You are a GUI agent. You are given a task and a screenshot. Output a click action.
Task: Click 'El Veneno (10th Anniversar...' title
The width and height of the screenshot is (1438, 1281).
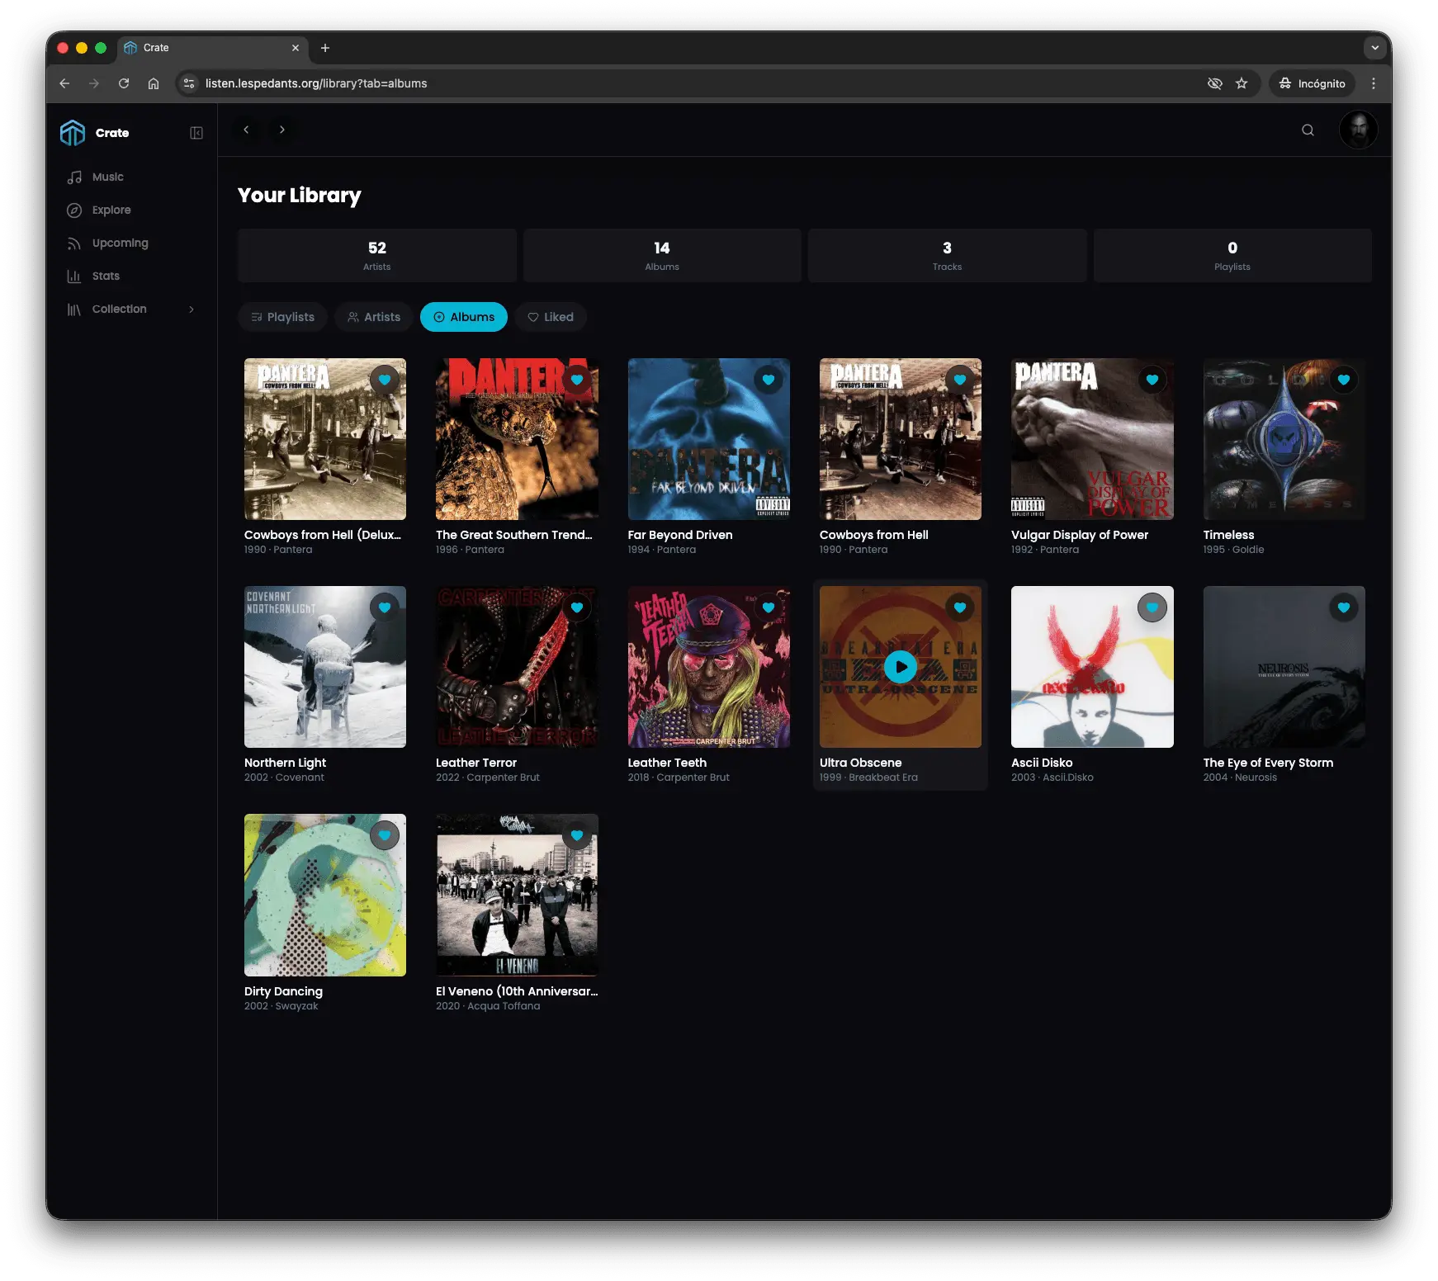pos(517,991)
